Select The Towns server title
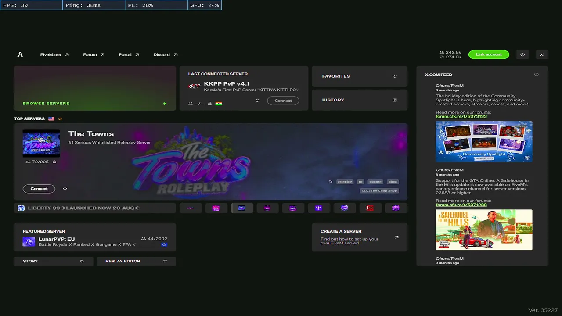The height and width of the screenshot is (316, 562). (91, 134)
